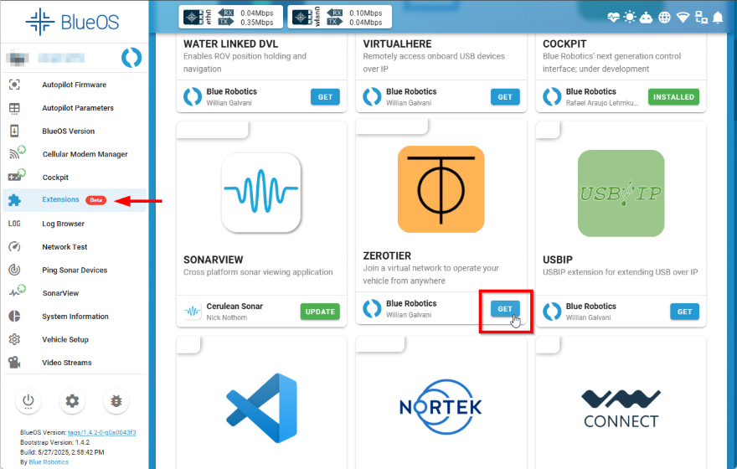Click the Ping Sonar radar icon
Image resolution: width=737 pixels, height=469 pixels.
[x=14, y=270]
